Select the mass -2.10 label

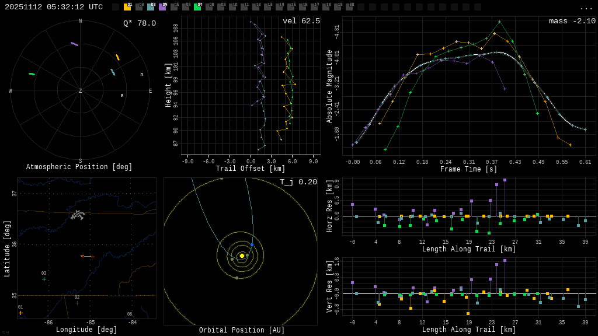[x=572, y=21]
